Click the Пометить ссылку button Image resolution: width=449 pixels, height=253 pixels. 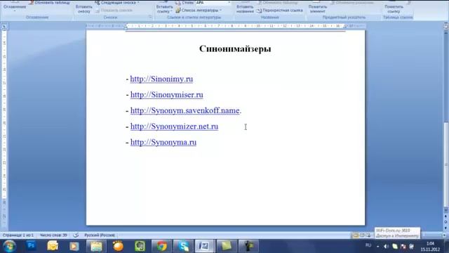394,8
